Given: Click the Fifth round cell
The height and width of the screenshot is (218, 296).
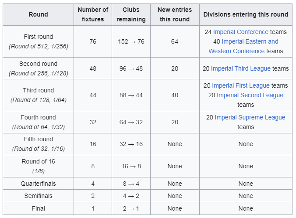Looking at the screenshot, I should pyautogui.click(x=39, y=144).
